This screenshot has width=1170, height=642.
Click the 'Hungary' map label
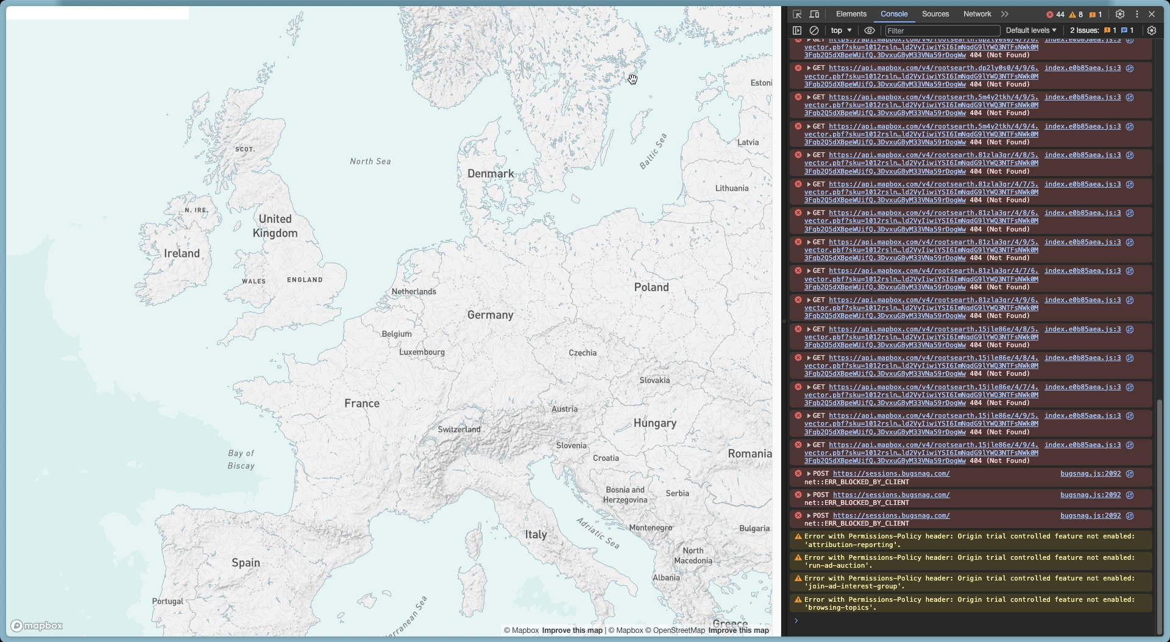pyautogui.click(x=655, y=423)
